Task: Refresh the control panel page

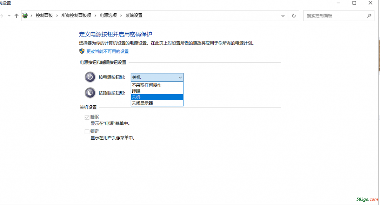Action: (x=294, y=16)
